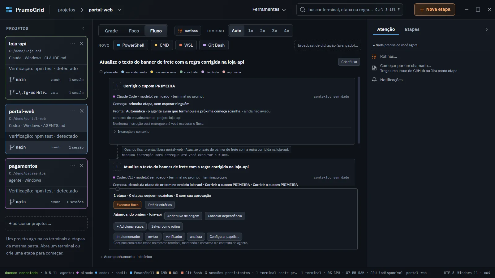This screenshot has height=278, width=495.
Task: Set division to Auto
Action: (237, 31)
